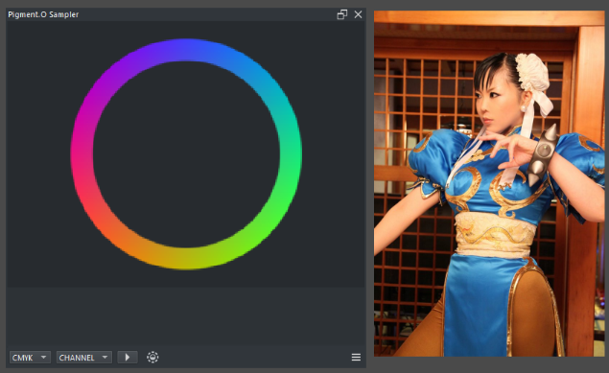Float the Pigment.O Sampler docker
Viewport: 609px width, 373px height.
click(x=341, y=14)
